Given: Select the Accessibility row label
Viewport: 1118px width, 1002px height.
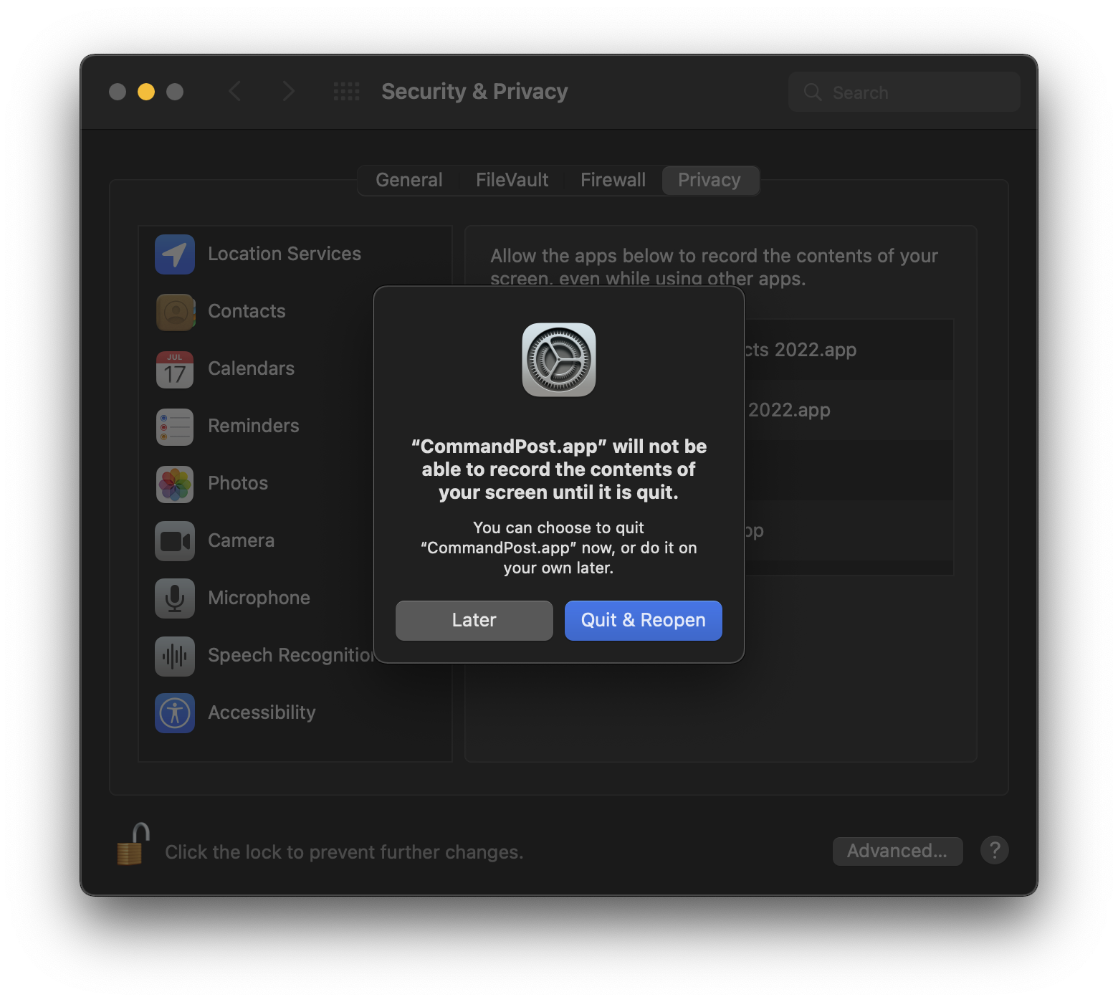Looking at the screenshot, I should coord(262,713).
